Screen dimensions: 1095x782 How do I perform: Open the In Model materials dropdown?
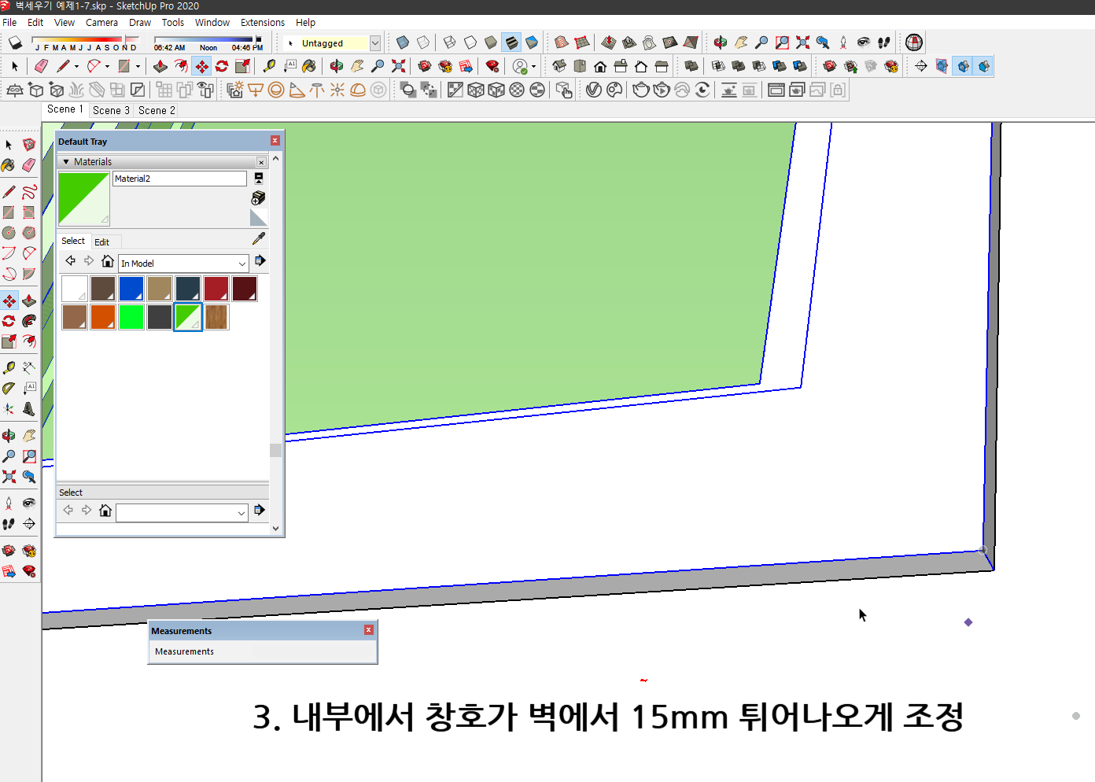(182, 263)
